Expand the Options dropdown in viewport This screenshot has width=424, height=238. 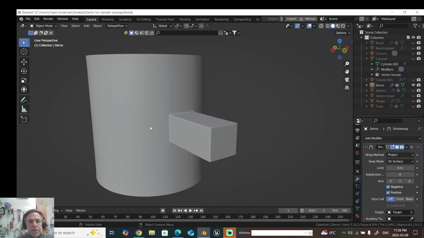pyautogui.click(x=343, y=33)
